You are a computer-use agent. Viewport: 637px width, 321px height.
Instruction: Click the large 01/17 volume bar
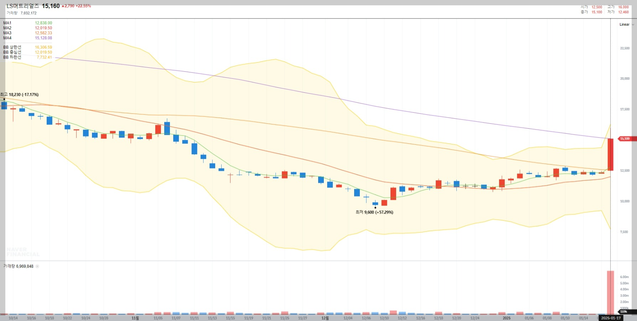coord(610,292)
